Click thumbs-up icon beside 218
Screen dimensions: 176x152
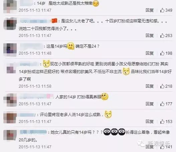click(x=162, y=86)
